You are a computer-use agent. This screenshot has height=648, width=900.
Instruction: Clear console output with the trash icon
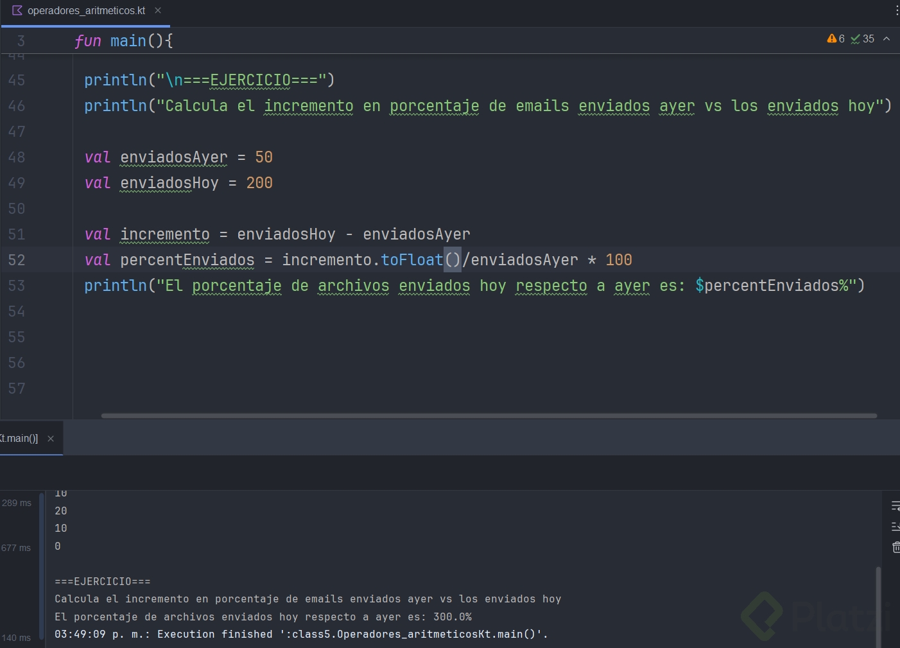896,547
